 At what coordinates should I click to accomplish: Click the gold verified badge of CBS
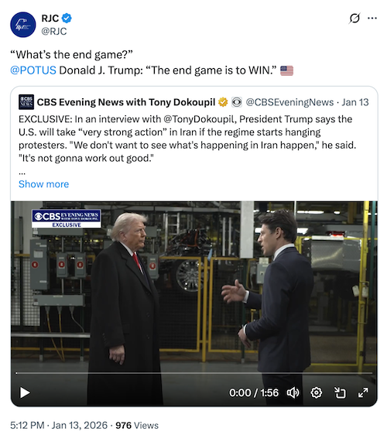(223, 102)
